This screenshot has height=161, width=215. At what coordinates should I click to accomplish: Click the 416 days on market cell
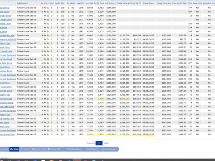pos(190,59)
